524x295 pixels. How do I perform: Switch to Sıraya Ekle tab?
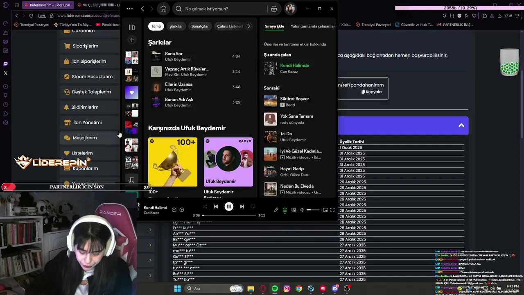(x=274, y=26)
